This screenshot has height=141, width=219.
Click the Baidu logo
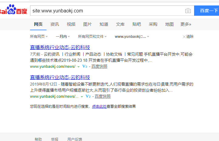click(13, 10)
